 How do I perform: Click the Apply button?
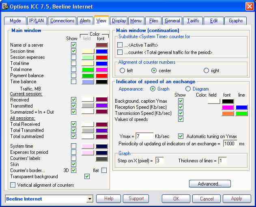pyautogui.click(x=237, y=198)
